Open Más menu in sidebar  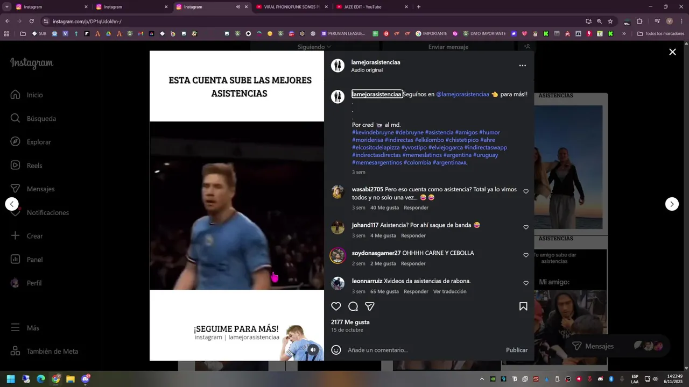pos(25,328)
